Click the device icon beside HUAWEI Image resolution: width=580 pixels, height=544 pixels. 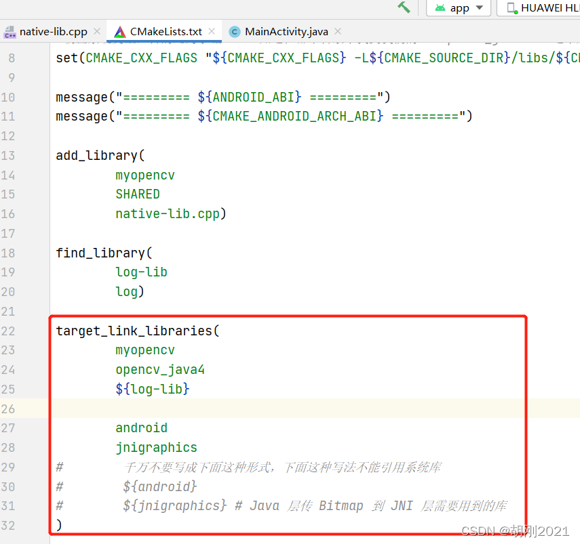(x=512, y=7)
